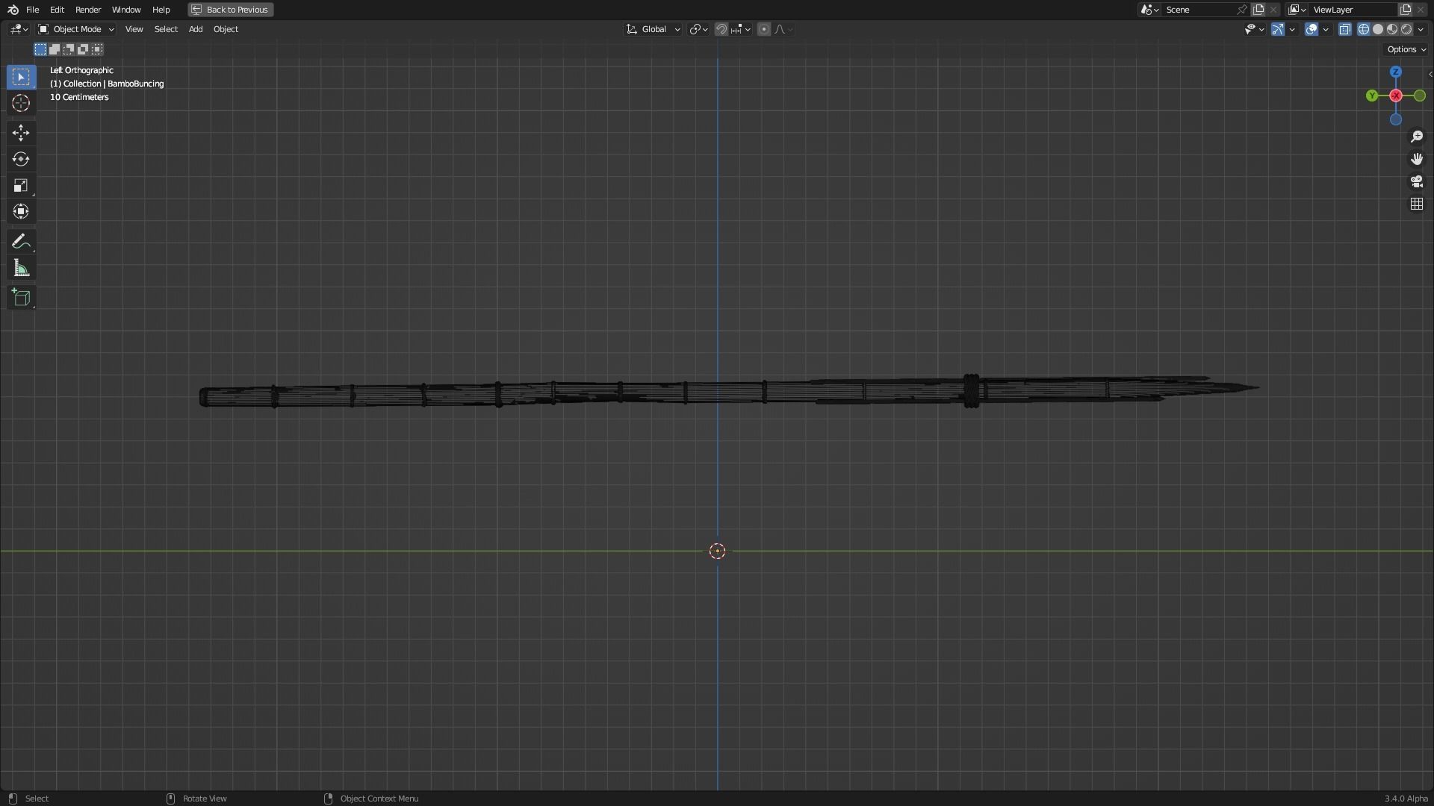Set selection mode to extend
Viewport: 1434px width, 806px height.
(55, 49)
